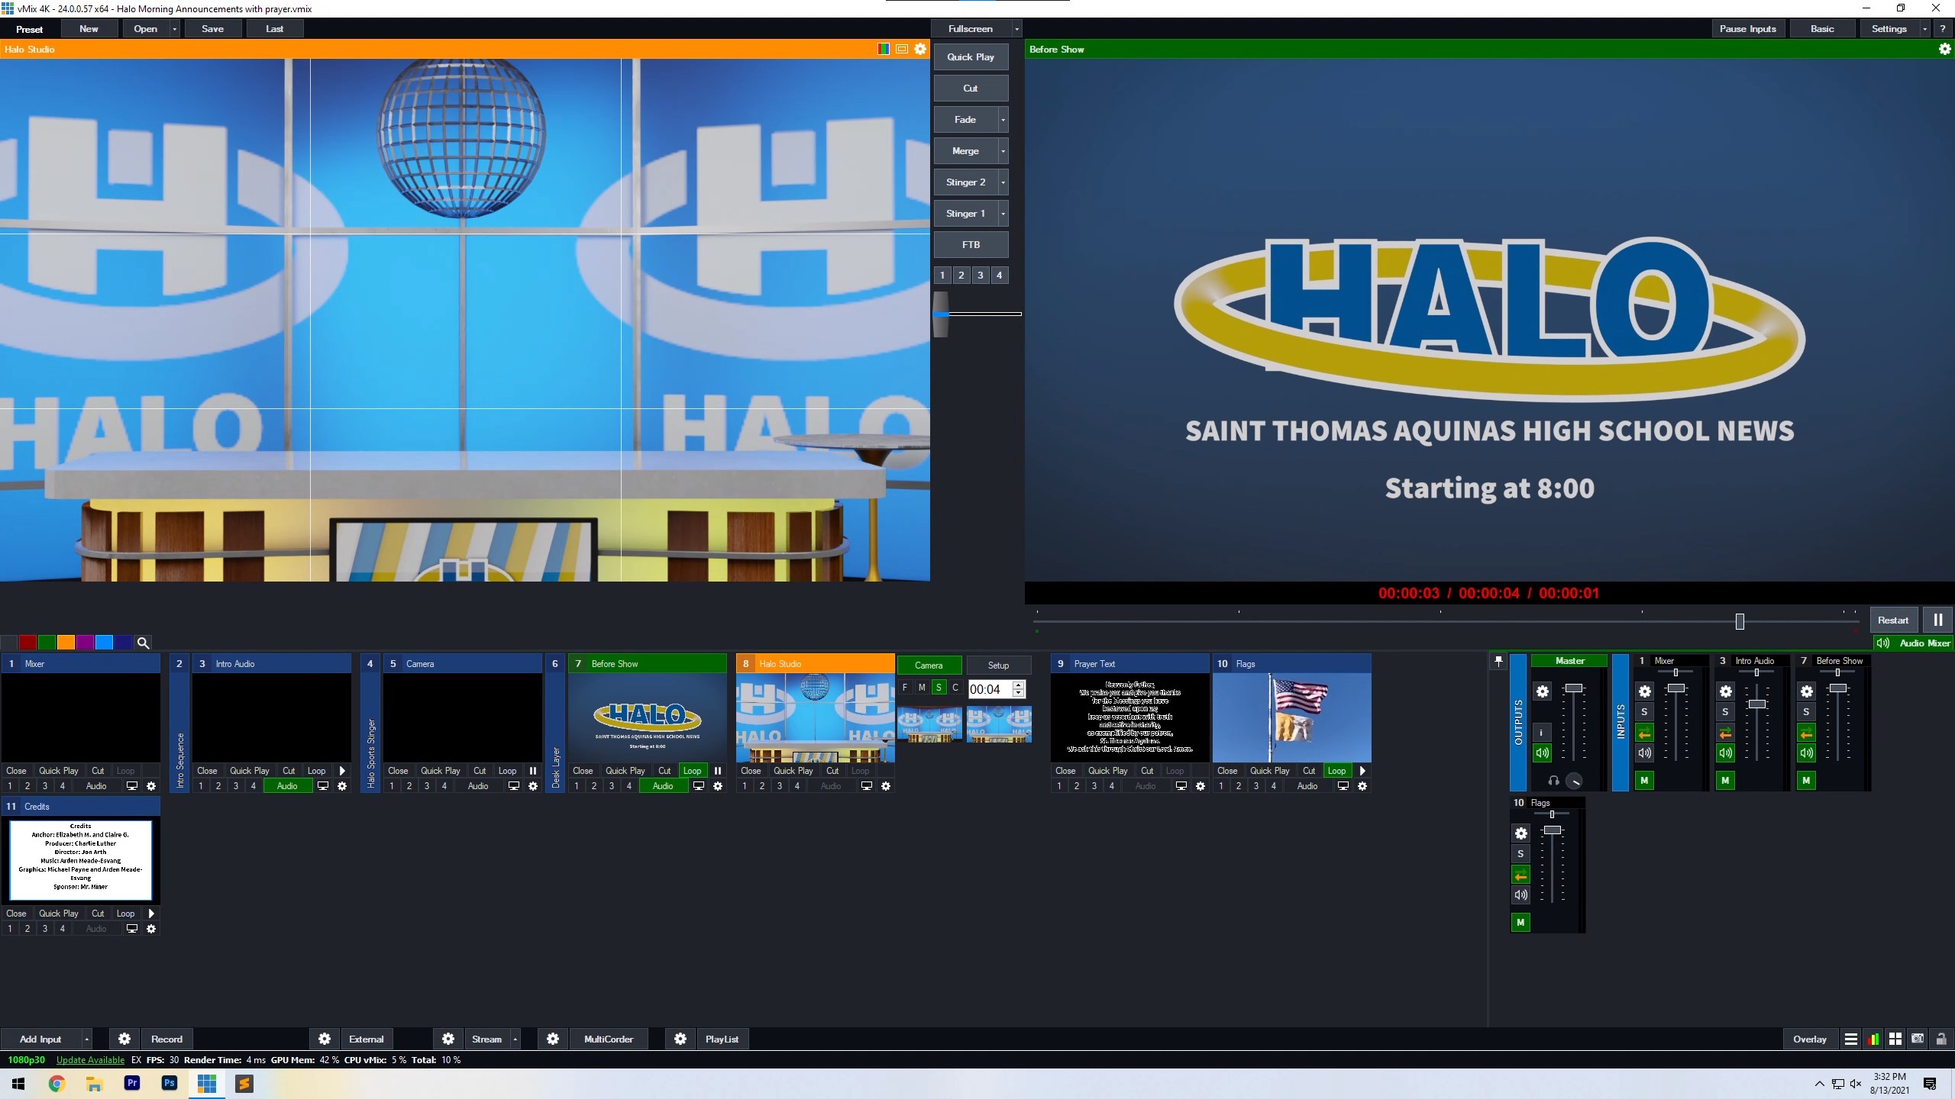Open the Audio Mixer speaker icon

point(1882,643)
